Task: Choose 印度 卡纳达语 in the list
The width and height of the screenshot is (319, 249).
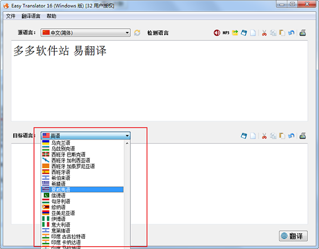Action: (82, 243)
